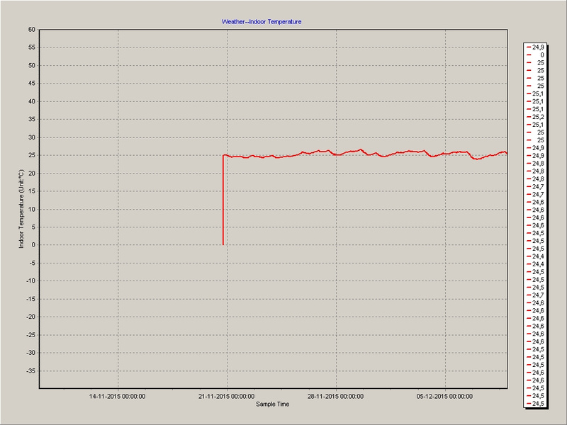Image resolution: width=567 pixels, height=425 pixels.
Task: Select the -35 tick on temperature axis
Action: [31, 371]
